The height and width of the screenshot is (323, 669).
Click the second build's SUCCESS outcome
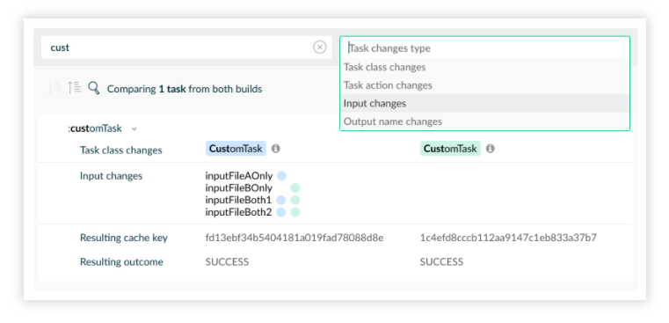tap(441, 262)
